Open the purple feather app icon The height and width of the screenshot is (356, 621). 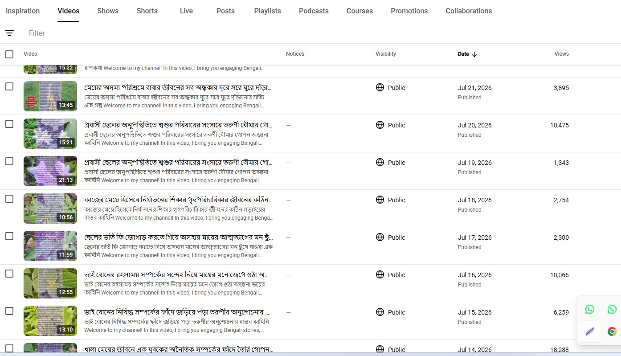(590, 331)
